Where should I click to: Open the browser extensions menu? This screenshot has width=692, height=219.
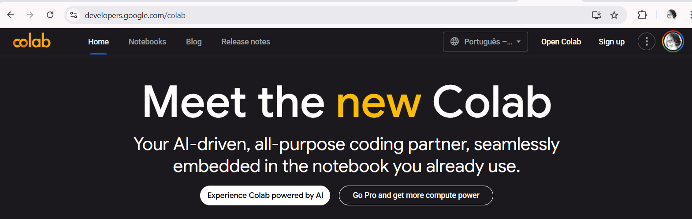click(642, 15)
